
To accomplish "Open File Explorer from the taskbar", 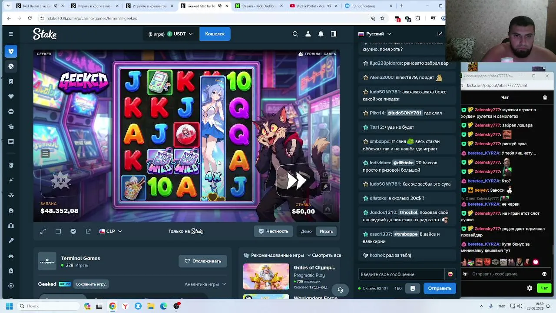I will 151,306.
